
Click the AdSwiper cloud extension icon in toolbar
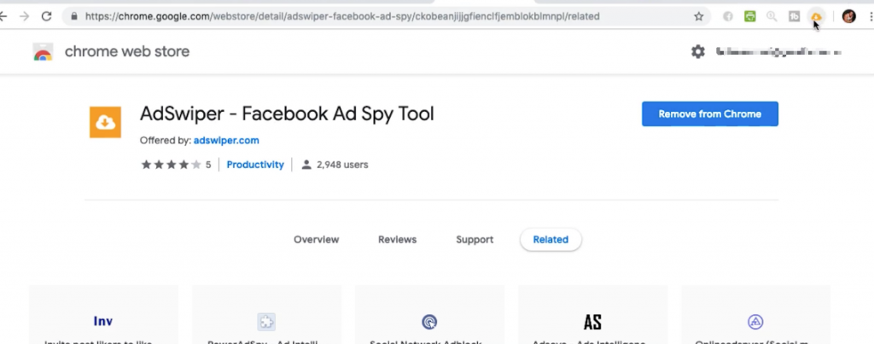[816, 17]
